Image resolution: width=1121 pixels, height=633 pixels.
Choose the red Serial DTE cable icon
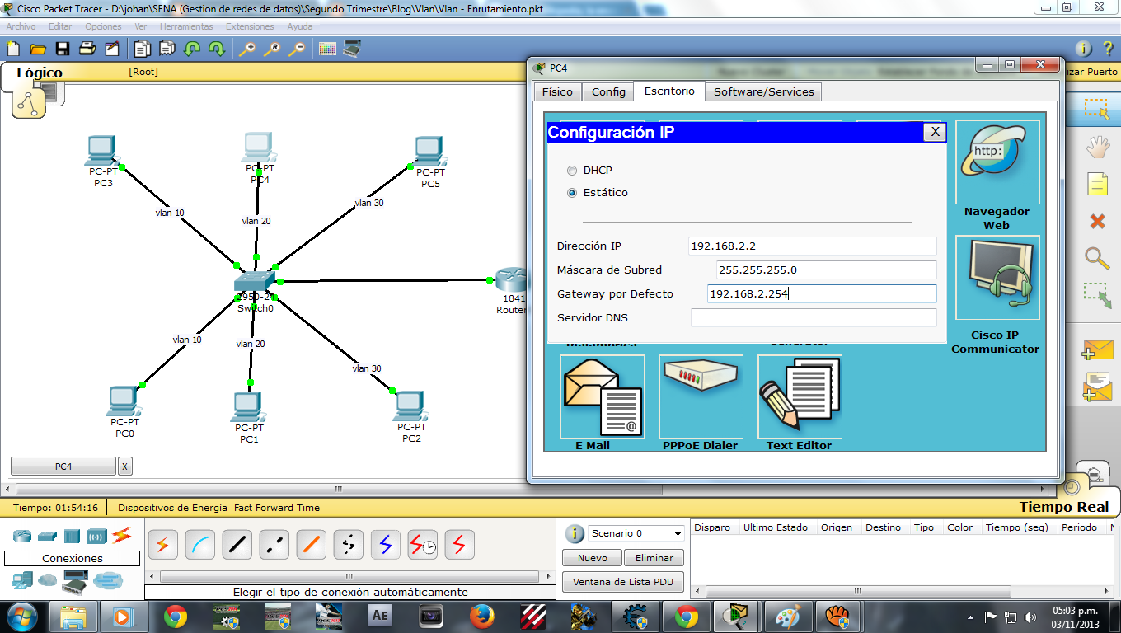[459, 544]
